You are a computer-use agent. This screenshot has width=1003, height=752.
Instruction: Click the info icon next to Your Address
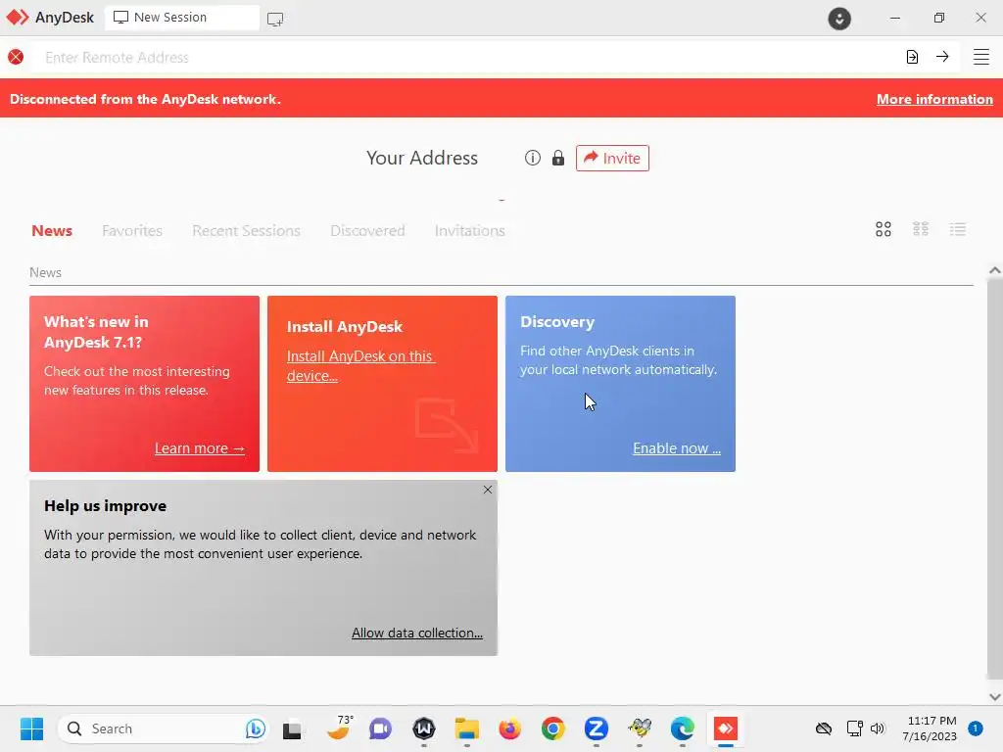532,158
